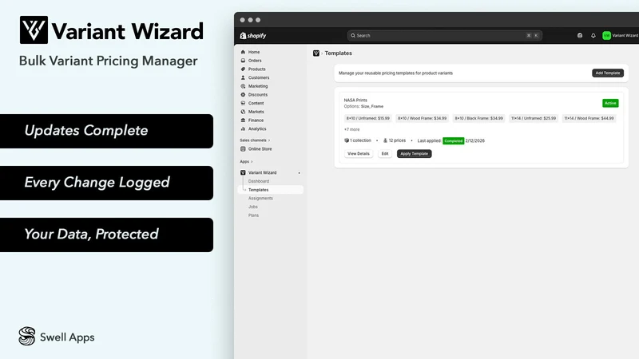
Task: Open the Assignments sub-item
Action: pos(260,198)
